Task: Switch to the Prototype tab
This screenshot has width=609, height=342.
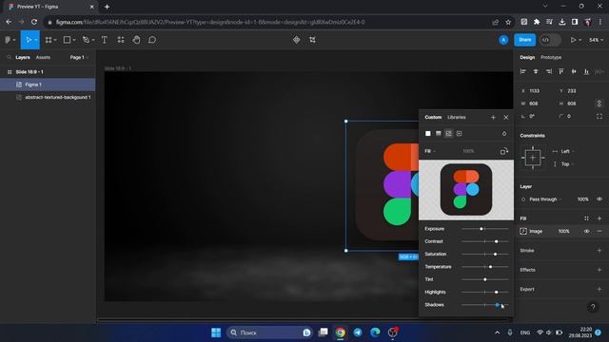Action: click(x=551, y=57)
